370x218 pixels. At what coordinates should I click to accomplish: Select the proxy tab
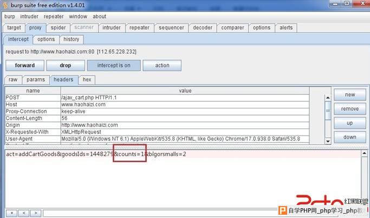click(35, 28)
